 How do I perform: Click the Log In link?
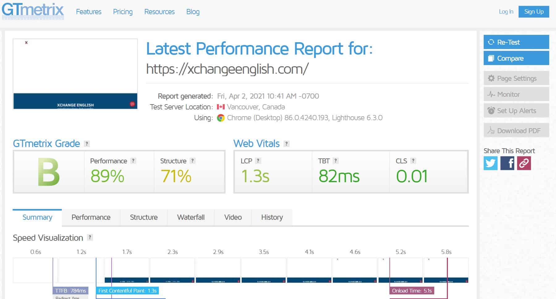[506, 11]
